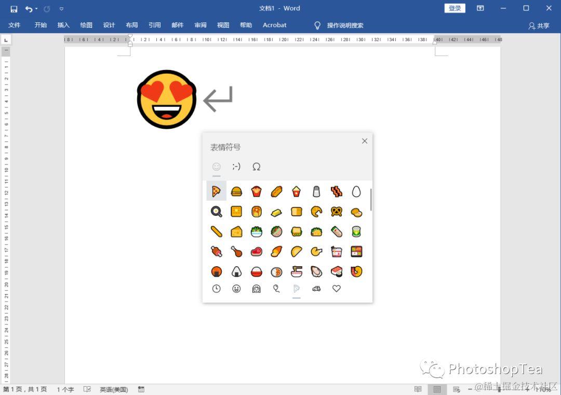
Task: Insert the rice ball emoji
Action: point(236,271)
